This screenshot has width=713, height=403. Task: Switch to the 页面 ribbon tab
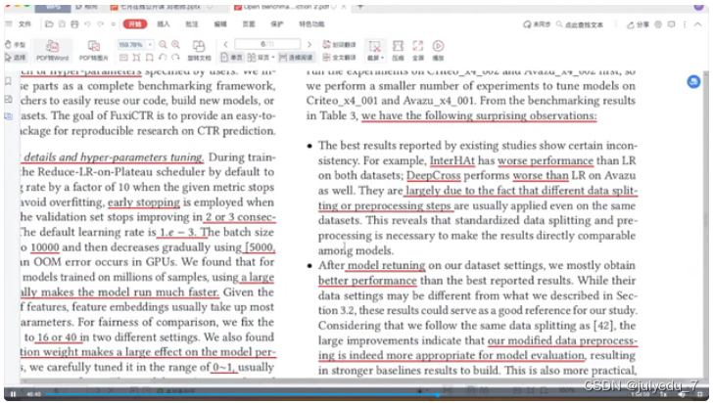click(249, 24)
